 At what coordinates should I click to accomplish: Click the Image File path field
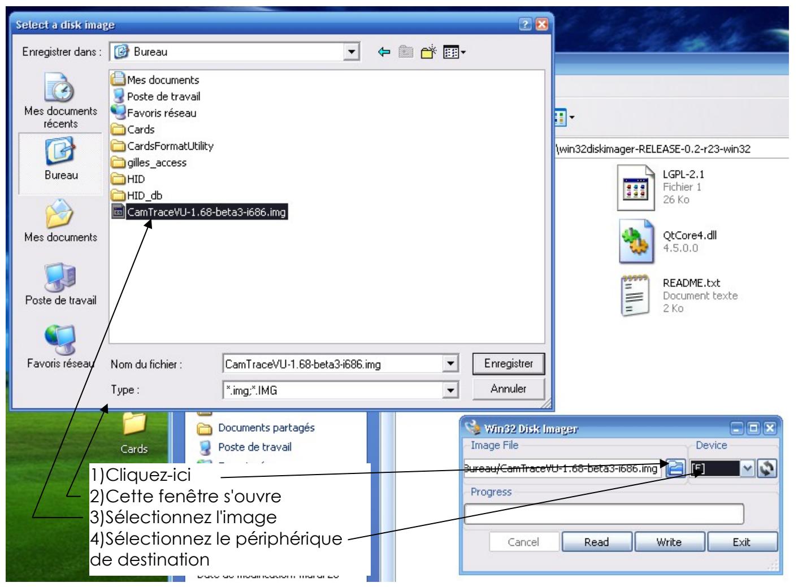coord(562,468)
